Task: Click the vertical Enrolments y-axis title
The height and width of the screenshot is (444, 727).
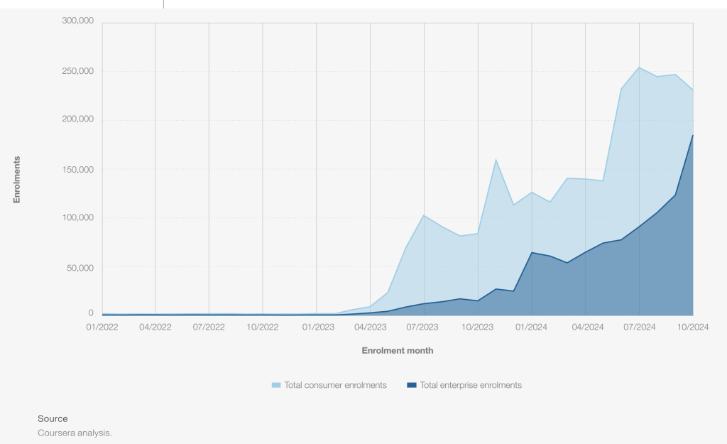Action: 16,180
